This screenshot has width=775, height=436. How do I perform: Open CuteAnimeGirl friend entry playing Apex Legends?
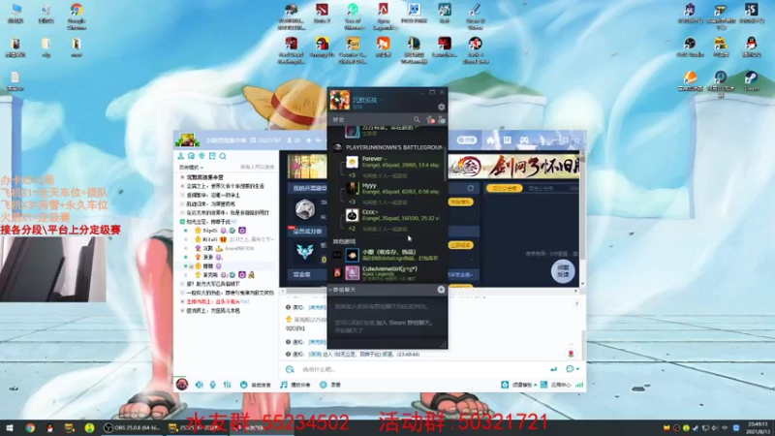pyautogui.click(x=387, y=271)
